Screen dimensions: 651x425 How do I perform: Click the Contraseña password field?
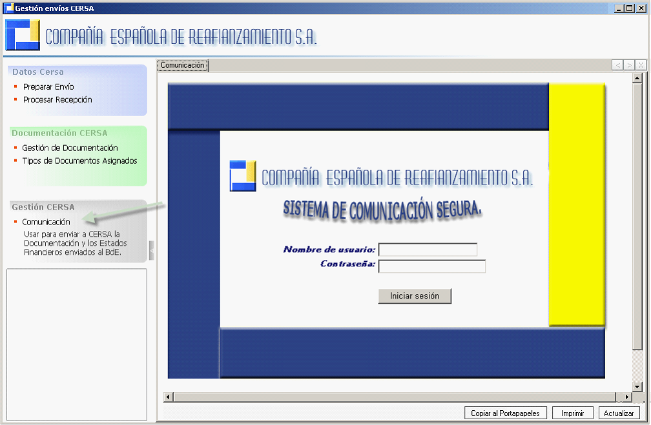coord(432,266)
